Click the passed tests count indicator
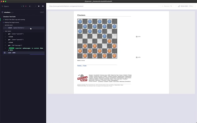197x123 pixels. pyautogui.click(x=23, y=6)
